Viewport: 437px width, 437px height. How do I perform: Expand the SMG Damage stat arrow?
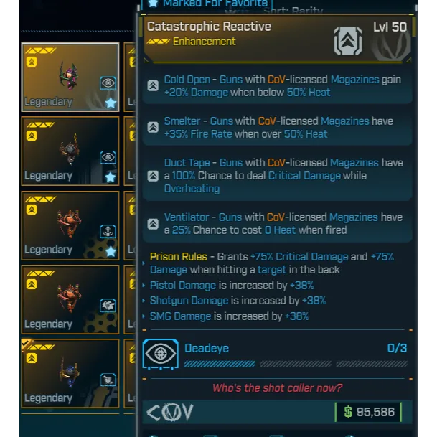144,316
